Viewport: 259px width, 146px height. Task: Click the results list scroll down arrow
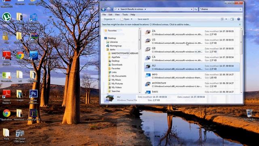click(x=241, y=92)
